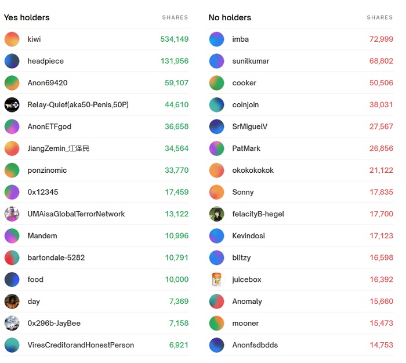The width and height of the screenshot is (406, 363).
Task: Open UMAisaGlobalTerrorNetwork username link
Action: click(x=76, y=214)
